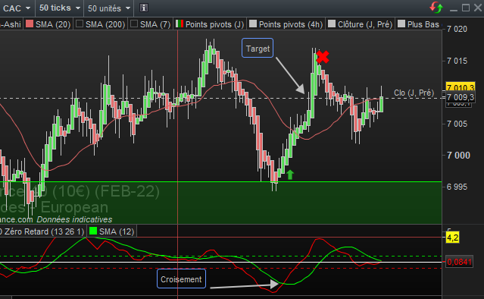Click the Croisement annotation label
The height and width of the screenshot is (299, 484).
pyautogui.click(x=181, y=279)
